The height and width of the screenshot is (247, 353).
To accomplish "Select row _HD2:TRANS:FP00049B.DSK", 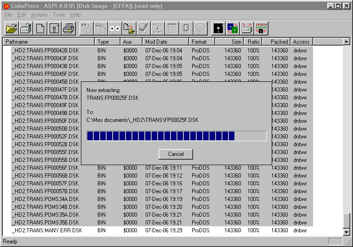I will pos(46,113).
